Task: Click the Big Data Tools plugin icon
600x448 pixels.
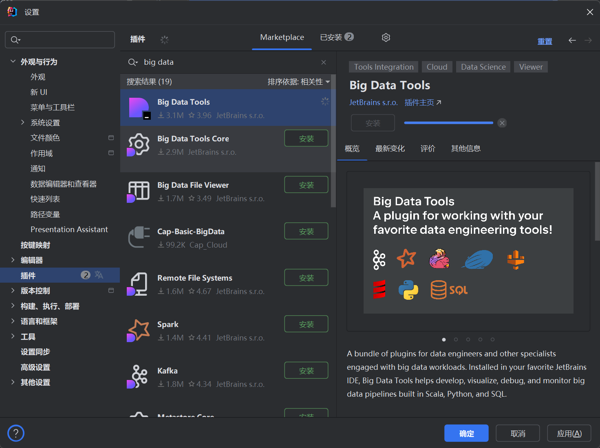Action: (x=139, y=108)
